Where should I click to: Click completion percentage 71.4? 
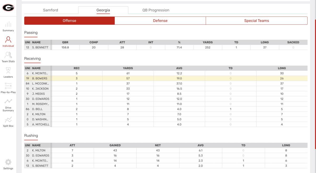179,48
